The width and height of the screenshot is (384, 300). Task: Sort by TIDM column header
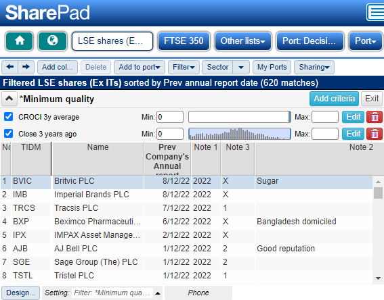31,159
